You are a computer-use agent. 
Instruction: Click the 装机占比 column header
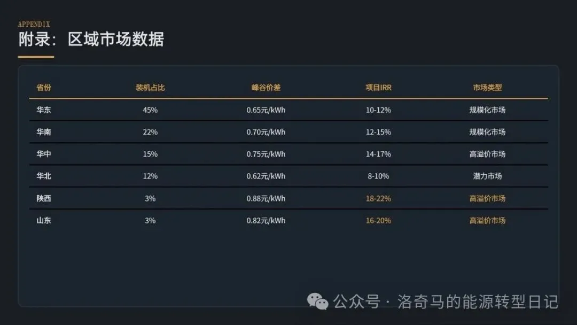(x=150, y=88)
